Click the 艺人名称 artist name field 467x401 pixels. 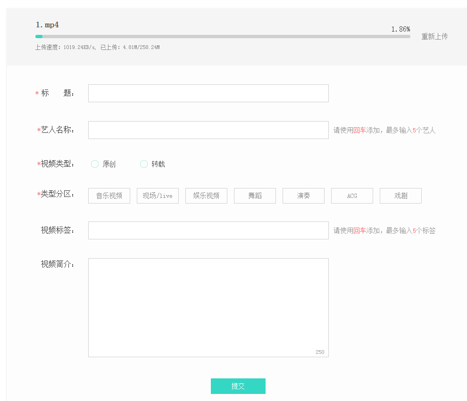tap(208, 130)
